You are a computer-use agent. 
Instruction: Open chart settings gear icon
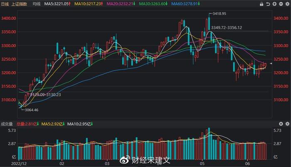click(286, 4)
